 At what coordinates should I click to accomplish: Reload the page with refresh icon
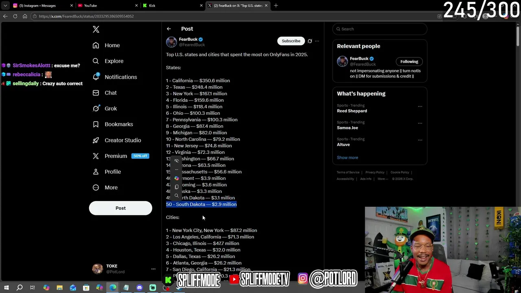pos(15,16)
